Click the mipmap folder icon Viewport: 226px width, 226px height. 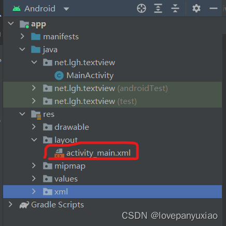48,166
